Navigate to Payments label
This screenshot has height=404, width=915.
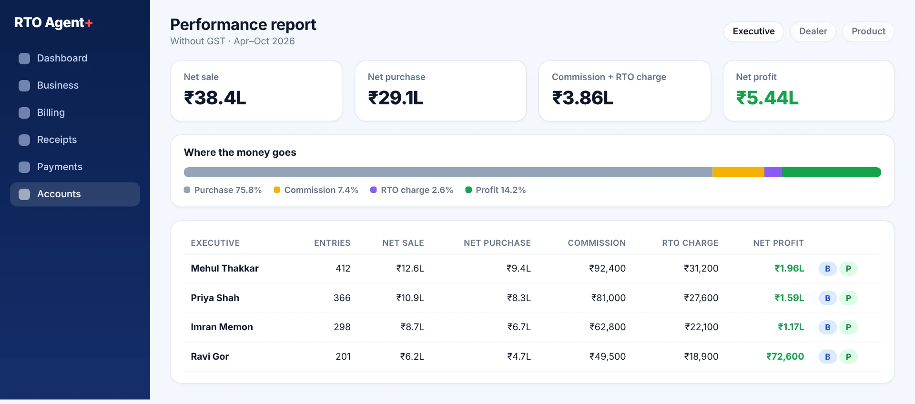click(x=60, y=167)
